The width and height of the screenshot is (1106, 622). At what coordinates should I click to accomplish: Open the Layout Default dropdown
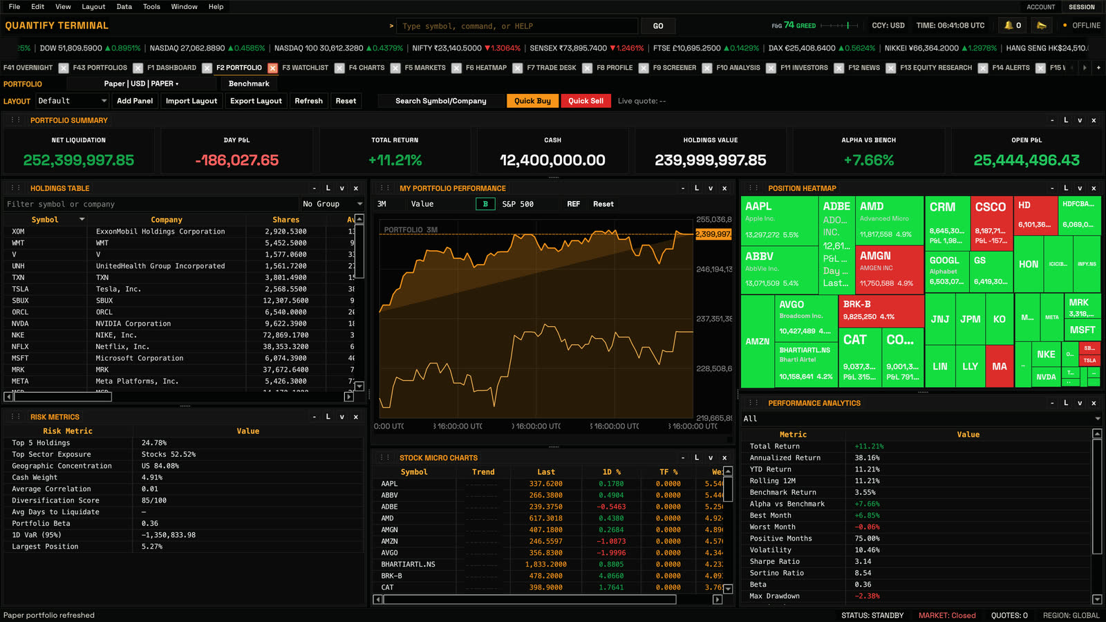click(73, 101)
